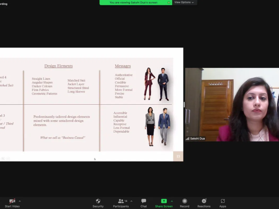Click the 'What we call as Business Casual' text
Viewport: 279px width, 209px height.
(x=63, y=137)
